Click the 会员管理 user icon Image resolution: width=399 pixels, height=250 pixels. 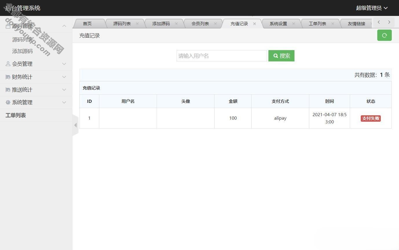coord(8,64)
